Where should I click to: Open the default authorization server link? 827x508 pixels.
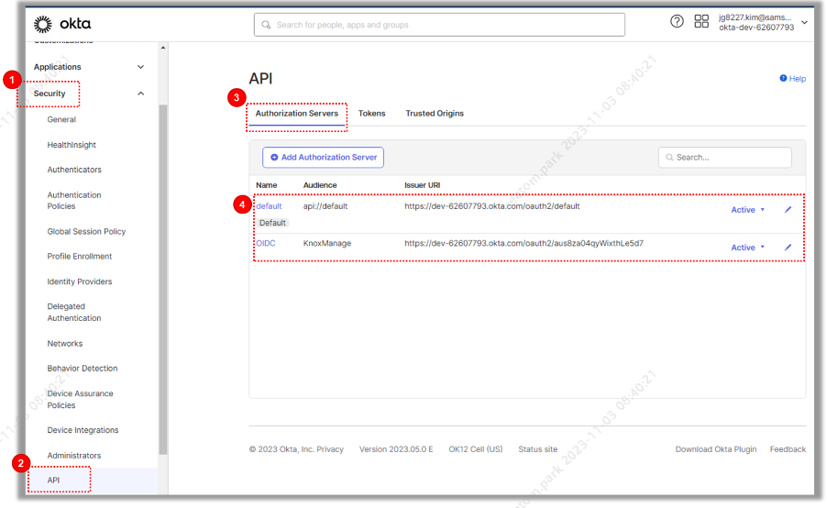tap(269, 206)
